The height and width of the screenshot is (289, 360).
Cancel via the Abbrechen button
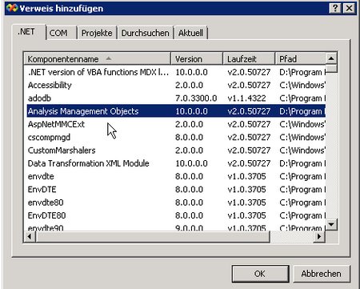tap(322, 274)
